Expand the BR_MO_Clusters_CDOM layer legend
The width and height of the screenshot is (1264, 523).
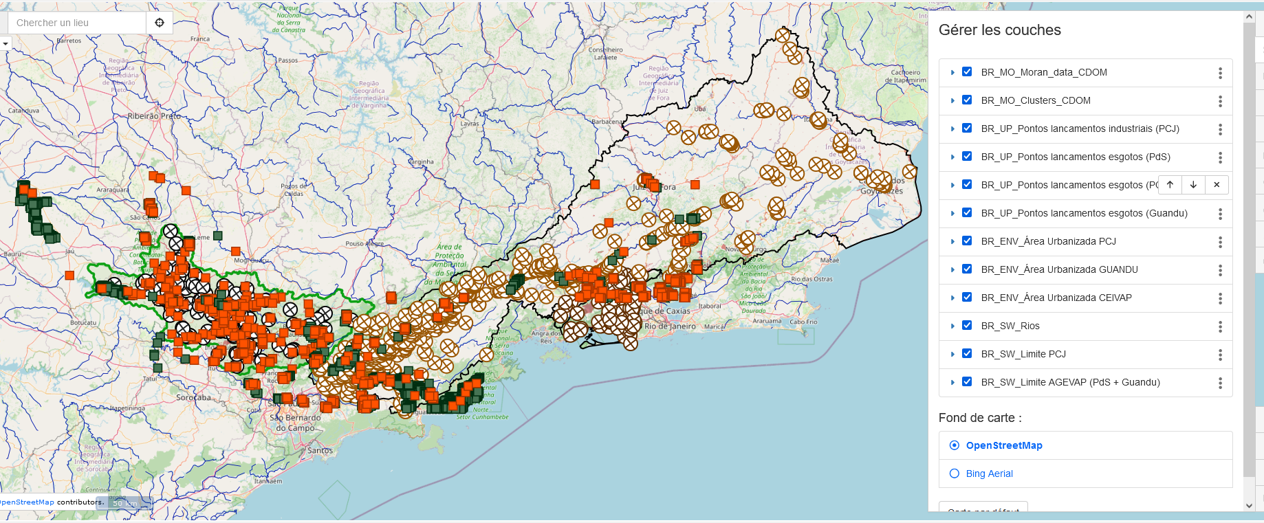pyautogui.click(x=952, y=100)
